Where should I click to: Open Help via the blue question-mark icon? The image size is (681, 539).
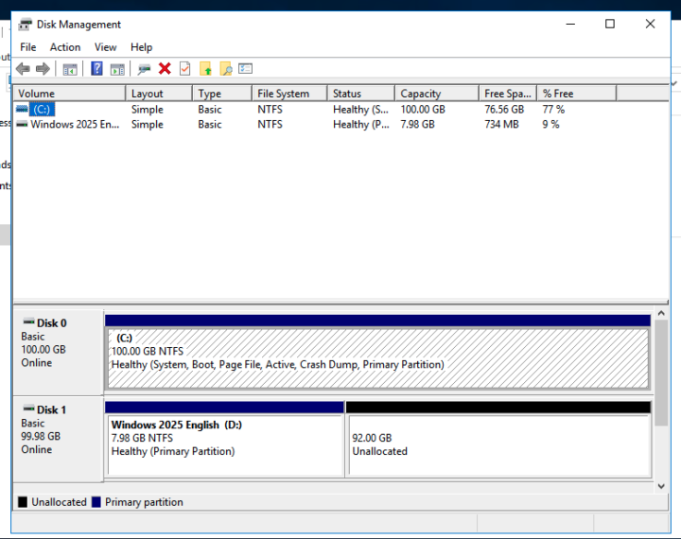[x=96, y=69]
